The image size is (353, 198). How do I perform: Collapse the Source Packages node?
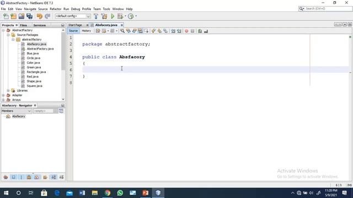coord(8,35)
